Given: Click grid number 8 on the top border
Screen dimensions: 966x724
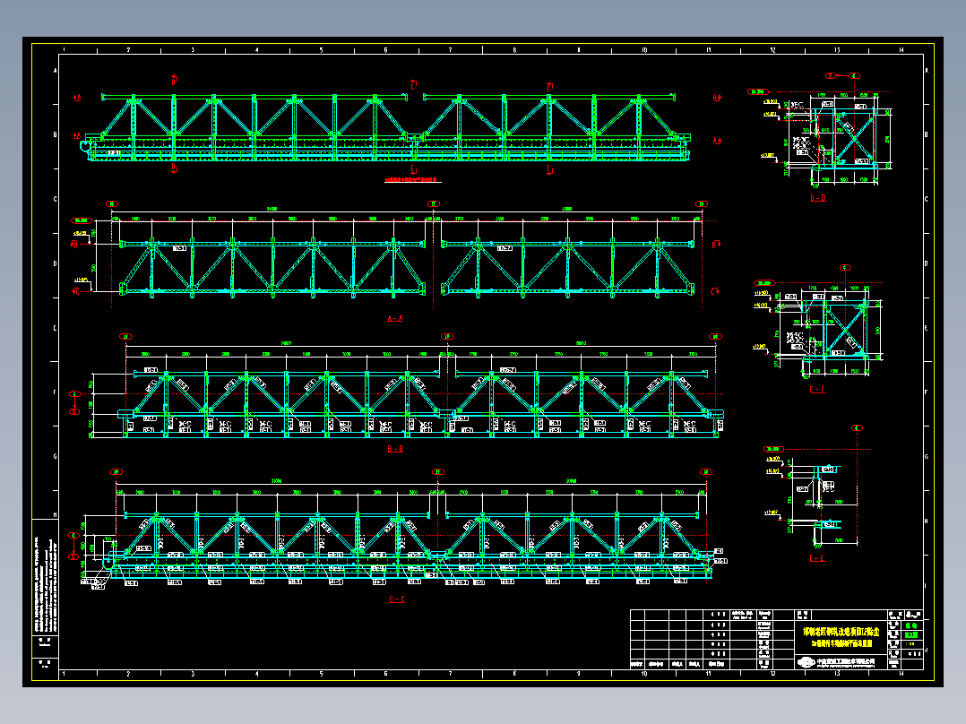Looking at the screenshot, I should tap(514, 50).
